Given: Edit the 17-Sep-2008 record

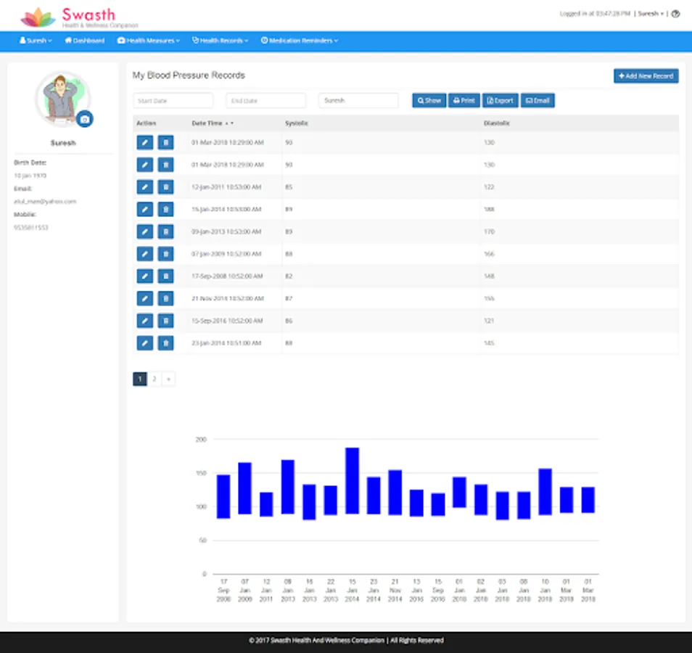Looking at the screenshot, I should click(x=145, y=276).
